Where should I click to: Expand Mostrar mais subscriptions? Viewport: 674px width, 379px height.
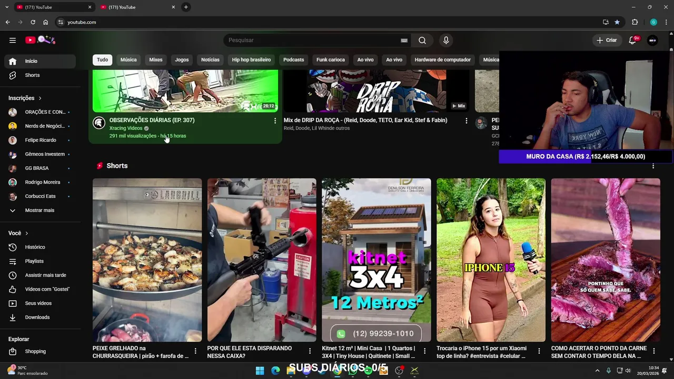[40, 210]
